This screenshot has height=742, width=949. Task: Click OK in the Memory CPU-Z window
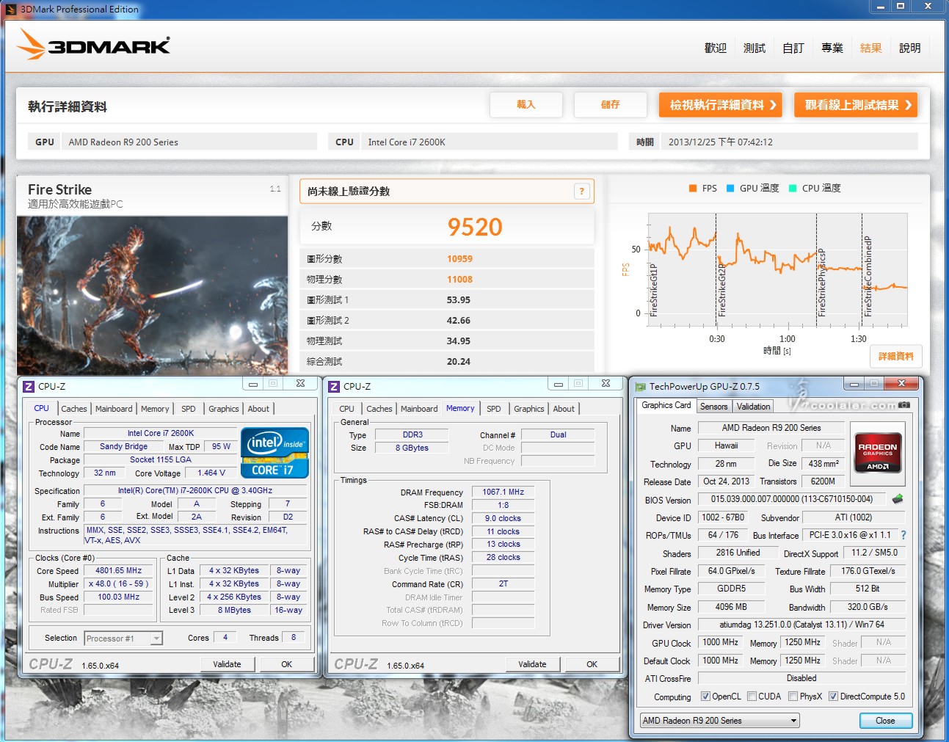592,664
